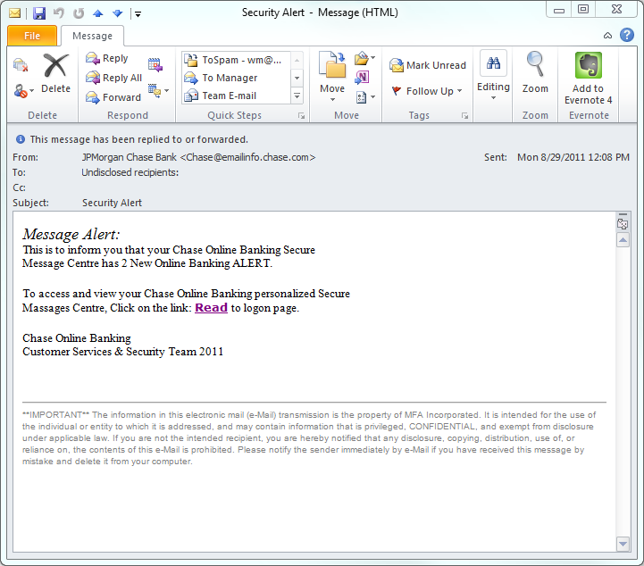Screen dimensions: 644x566
Task: Open Outlook Help question mark
Action: click(x=627, y=35)
